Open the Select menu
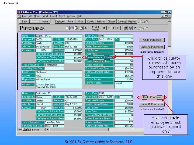Image resolution: width=194 pixels, height=145 pixels. [45, 16]
